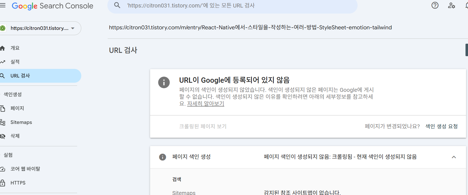Click the search magnifier icon in URL bar
468x195 pixels.
click(117, 5)
